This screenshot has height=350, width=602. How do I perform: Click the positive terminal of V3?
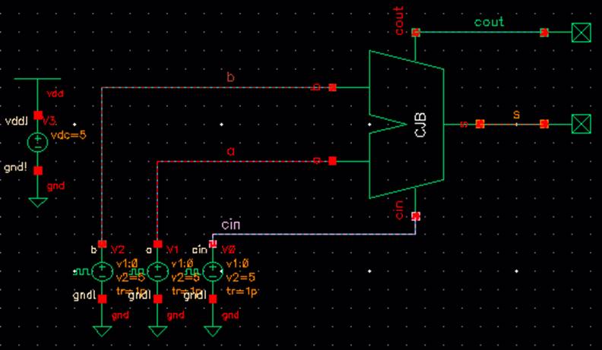click(x=38, y=115)
